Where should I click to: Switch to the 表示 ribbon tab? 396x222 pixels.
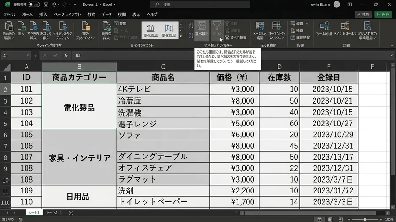tap(136, 14)
